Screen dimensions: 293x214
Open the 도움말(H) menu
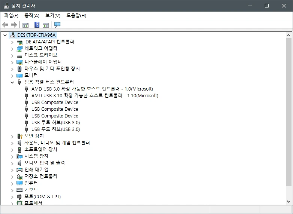coord(76,15)
